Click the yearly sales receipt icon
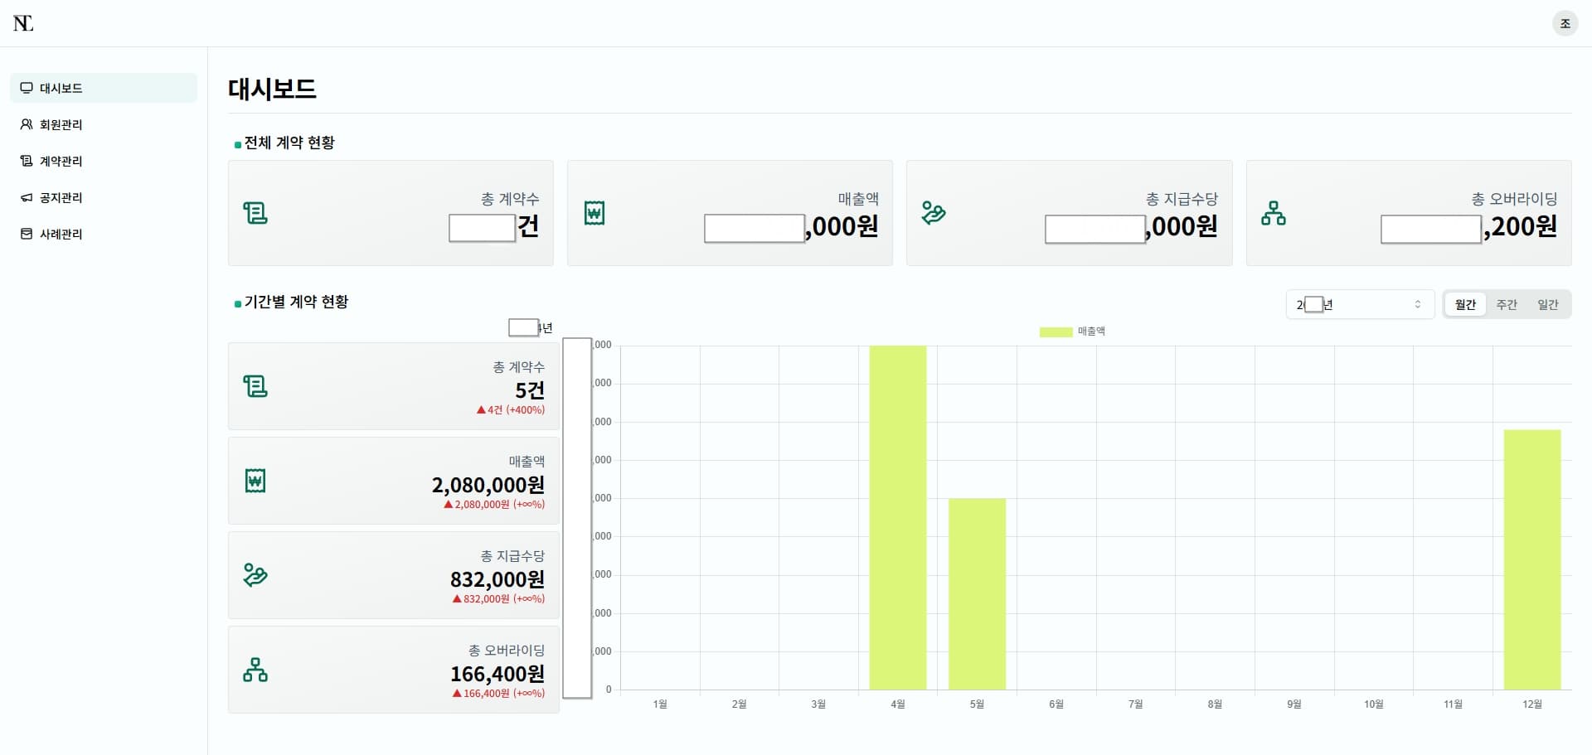The width and height of the screenshot is (1592, 755). pos(255,481)
